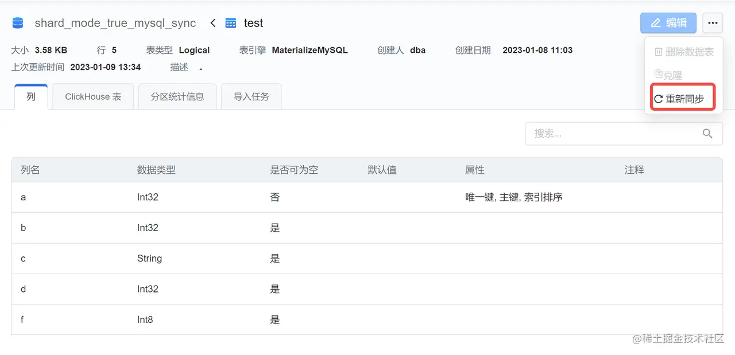
Task: Focus the 搜索 search field
Action: (624, 133)
